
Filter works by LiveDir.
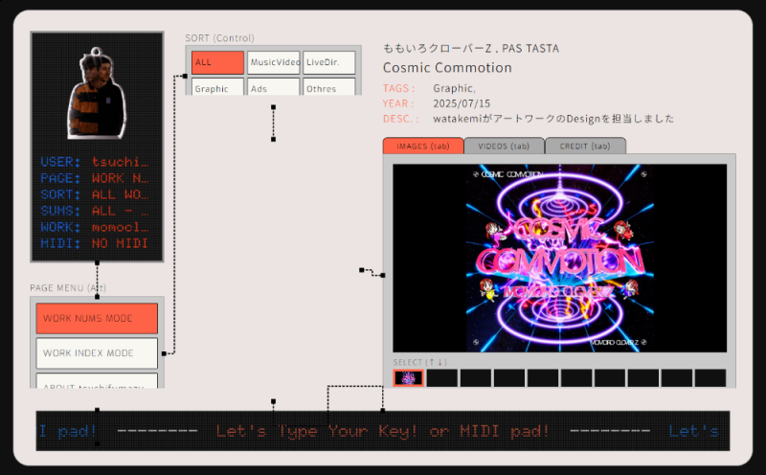(329, 62)
